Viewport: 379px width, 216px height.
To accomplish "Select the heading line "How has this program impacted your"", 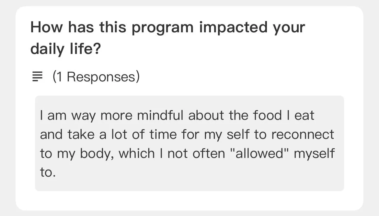I will coord(167,27).
